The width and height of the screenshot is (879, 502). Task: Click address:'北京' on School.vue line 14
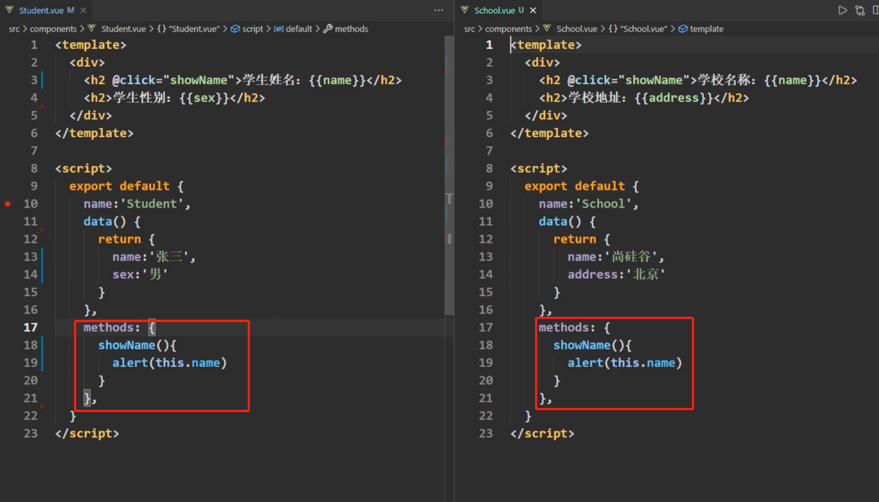coord(617,274)
